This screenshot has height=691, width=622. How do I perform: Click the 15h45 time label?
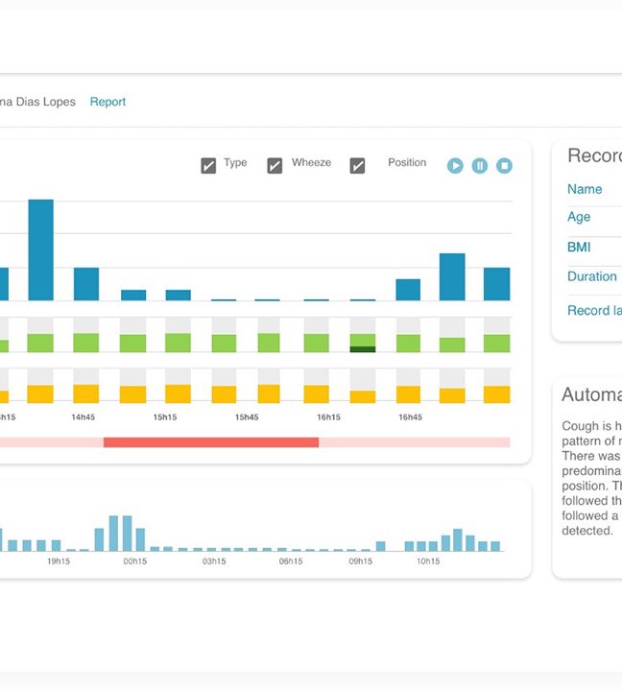[247, 417]
